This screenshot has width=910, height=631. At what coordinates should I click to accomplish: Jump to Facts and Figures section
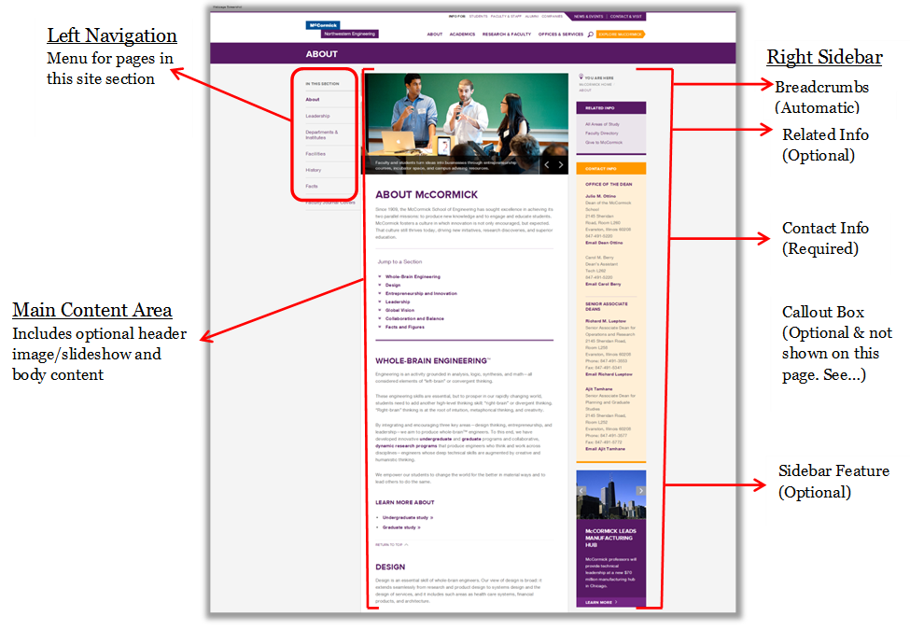[404, 327]
